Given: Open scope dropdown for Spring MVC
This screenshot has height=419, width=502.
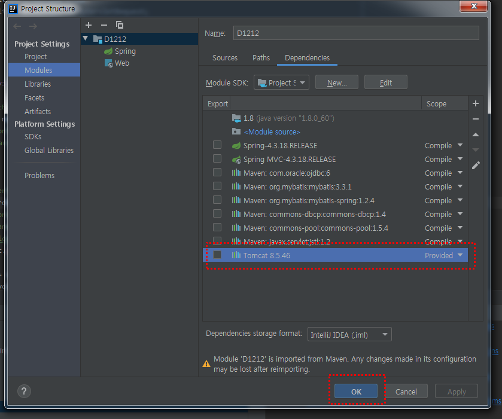Looking at the screenshot, I should click(460, 159).
